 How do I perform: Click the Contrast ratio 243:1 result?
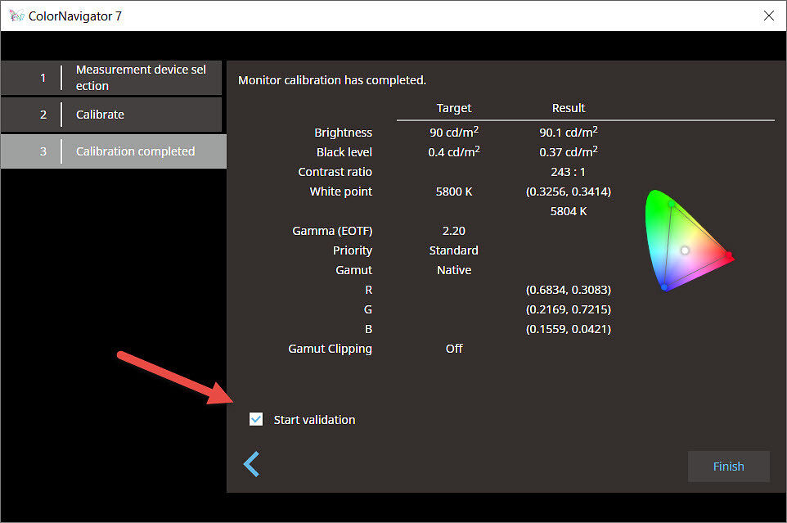569,171
